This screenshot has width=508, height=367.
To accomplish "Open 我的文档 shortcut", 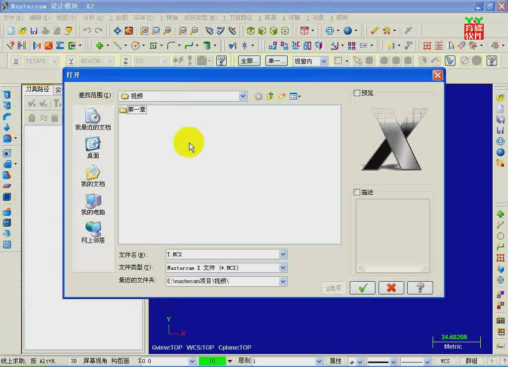I will [x=93, y=176].
